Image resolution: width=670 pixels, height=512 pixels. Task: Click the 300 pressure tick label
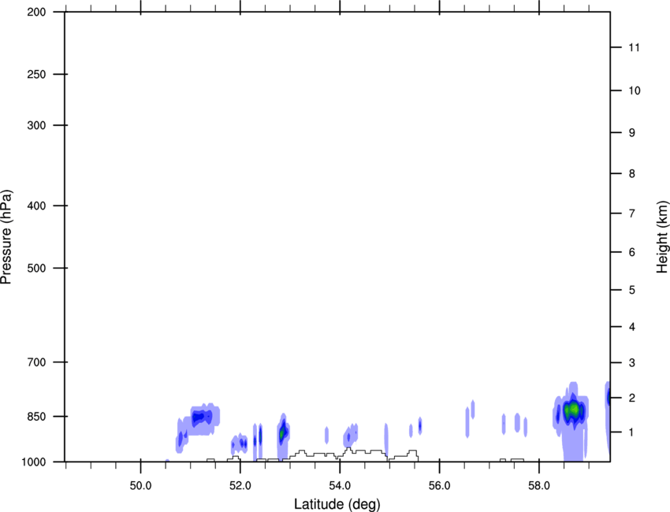pyautogui.click(x=36, y=125)
